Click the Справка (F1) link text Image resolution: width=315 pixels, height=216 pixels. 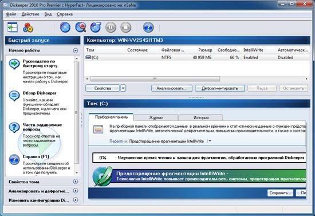pos(36,156)
